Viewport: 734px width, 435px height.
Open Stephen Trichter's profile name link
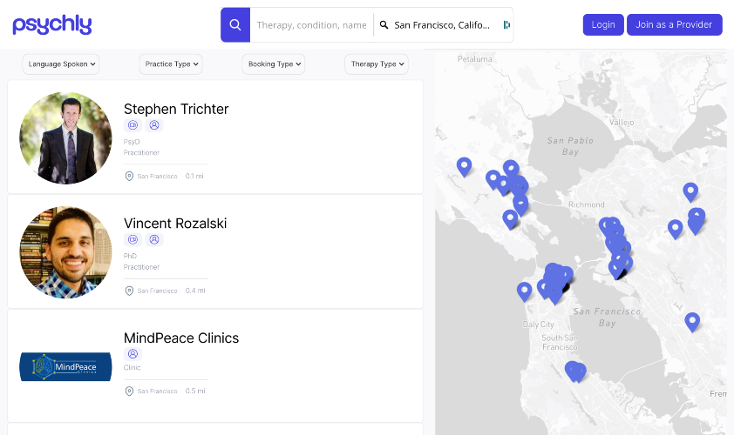pos(176,109)
